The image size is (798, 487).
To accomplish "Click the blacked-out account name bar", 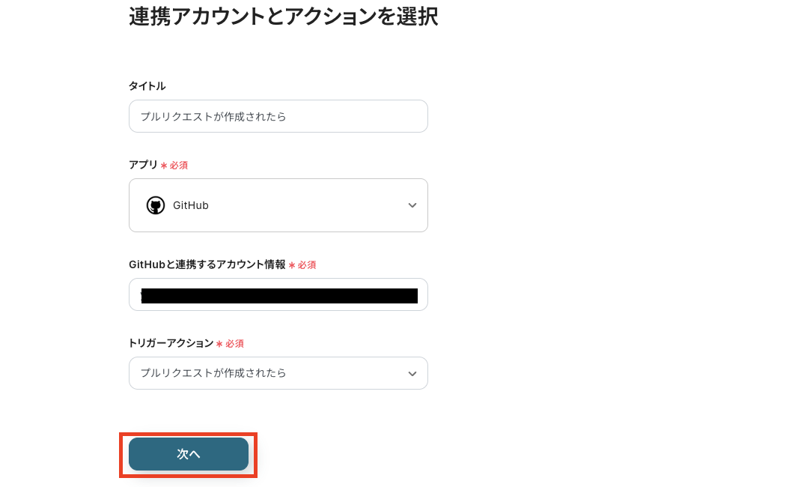I will (278, 296).
